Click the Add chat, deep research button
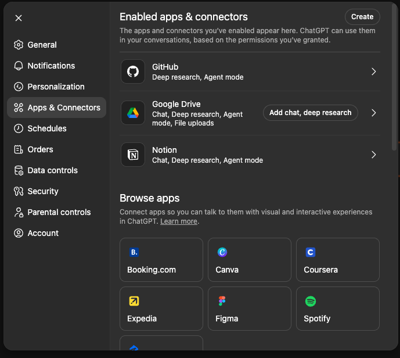Viewport: 400px width, 358px height. point(310,113)
